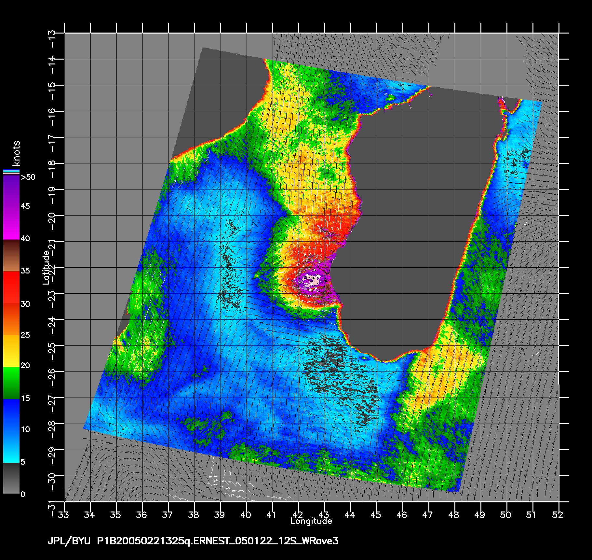Click longitude tick label '50'
This screenshot has width=592, height=560.
pyautogui.click(x=506, y=515)
